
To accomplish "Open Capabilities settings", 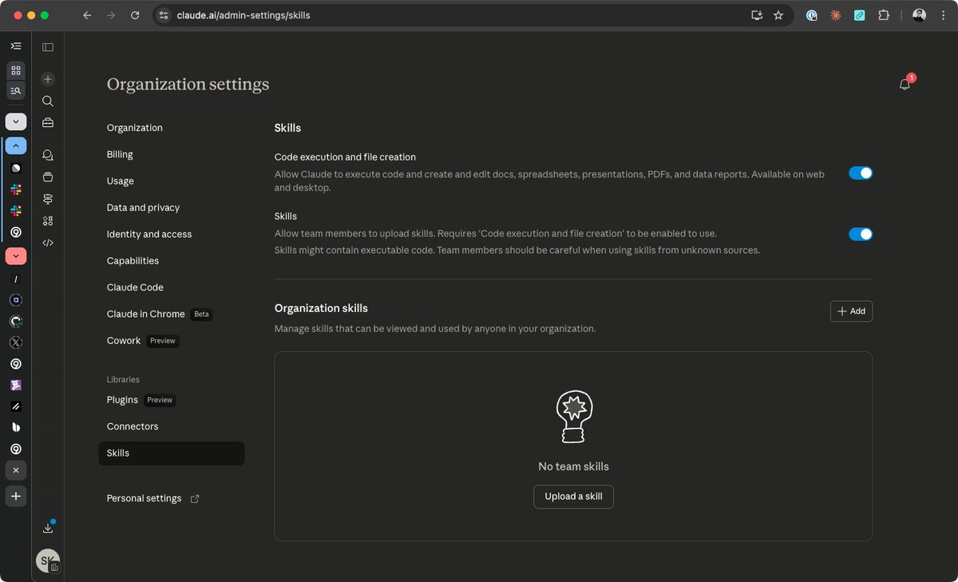I will click(x=133, y=261).
